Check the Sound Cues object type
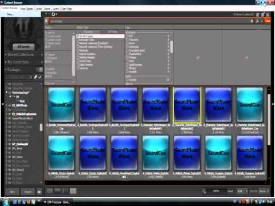Screen dimensions: 275x206 (x=78, y=61)
